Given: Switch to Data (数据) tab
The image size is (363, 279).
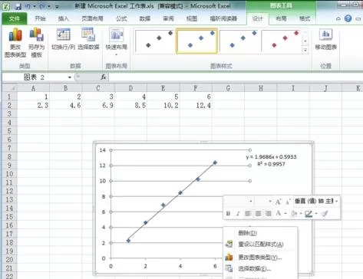Looking at the screenshot, I should (x=145, y=18).
